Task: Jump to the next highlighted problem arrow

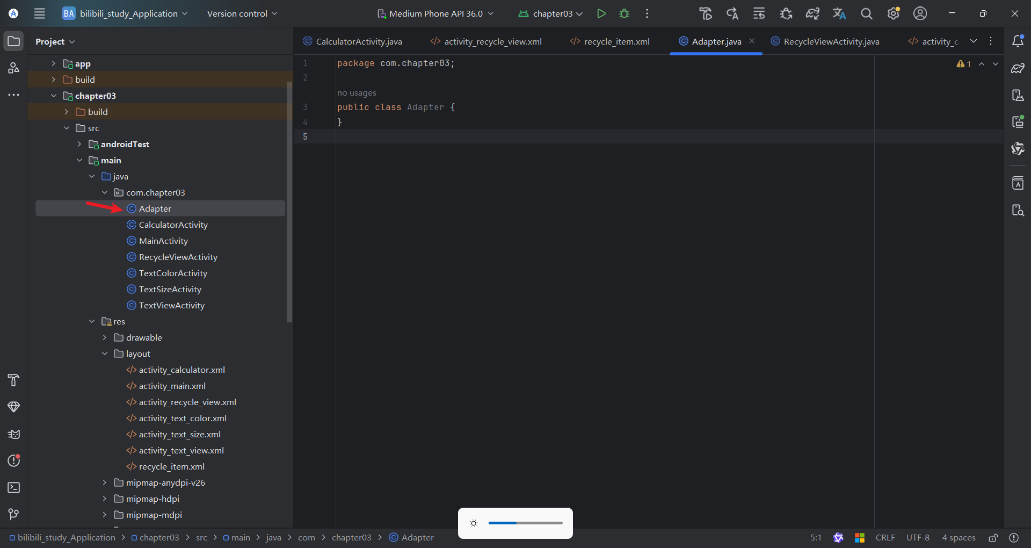Action: click(x=996, y=64)
